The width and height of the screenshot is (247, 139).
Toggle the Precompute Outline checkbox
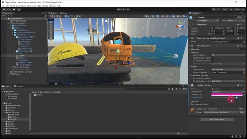point(212,104)
